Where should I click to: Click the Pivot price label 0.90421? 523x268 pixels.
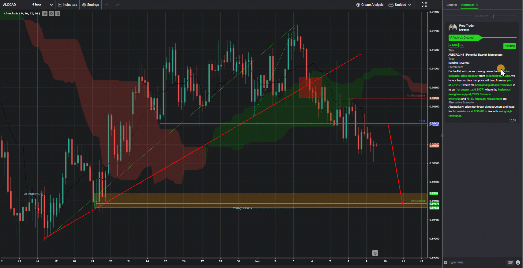point(434,124)
